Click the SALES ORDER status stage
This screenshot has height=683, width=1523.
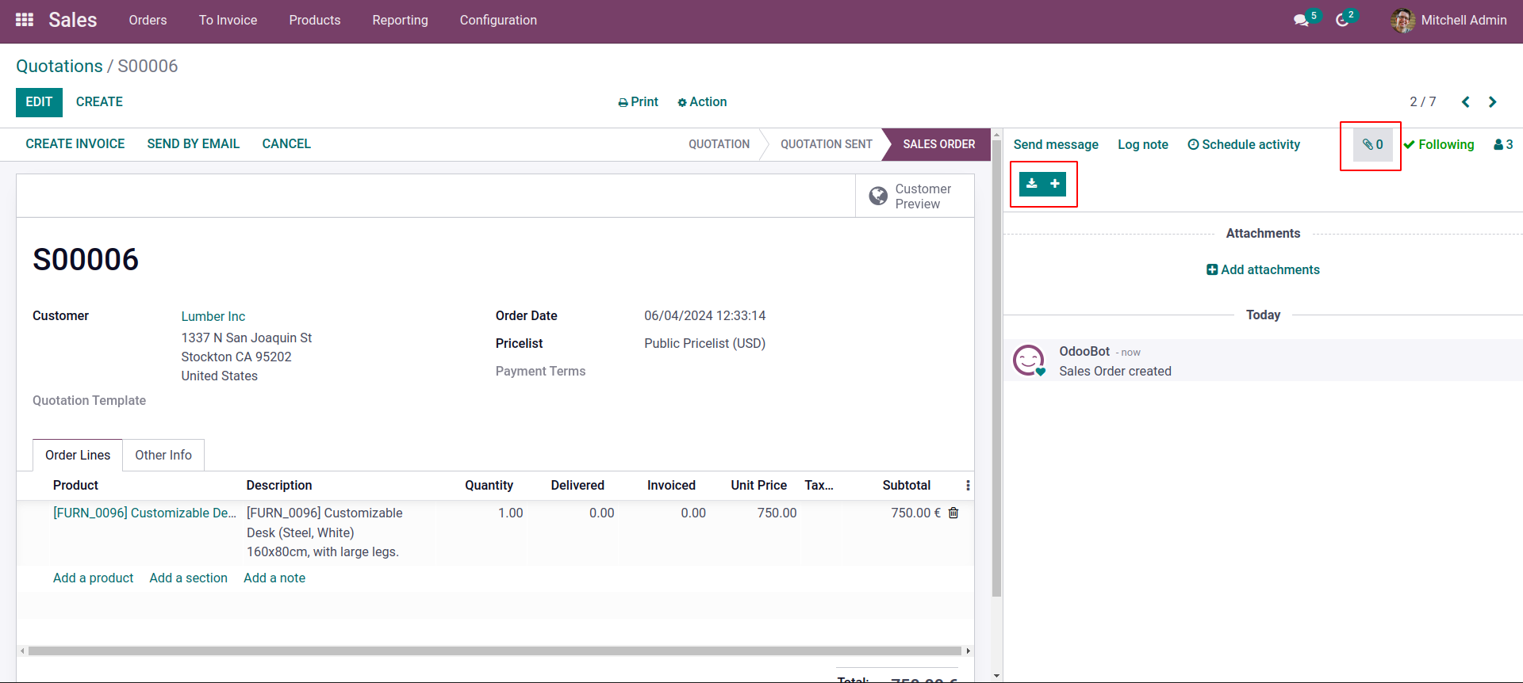pyautogui.click(x=939, y=144)
